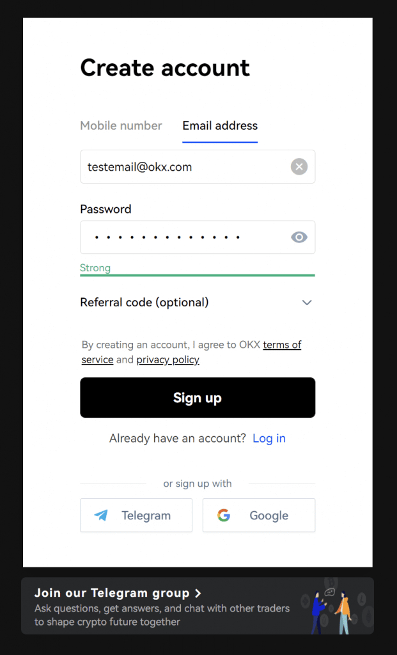Click the green password strength bar

(x=198, y=275)
